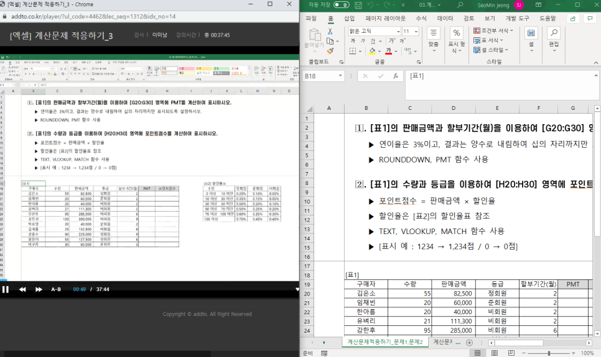
Task: Select the second sheet tab 계산문제
Action: coord(443,342)
